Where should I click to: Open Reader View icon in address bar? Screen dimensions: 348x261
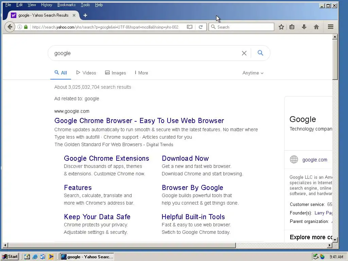click(x=190, y=27)
